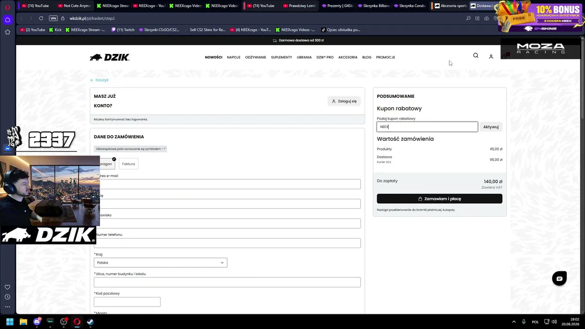This screenshot has height=329, width=585.
Task: Open the DZIK PRO menu item
Action: 325,57
